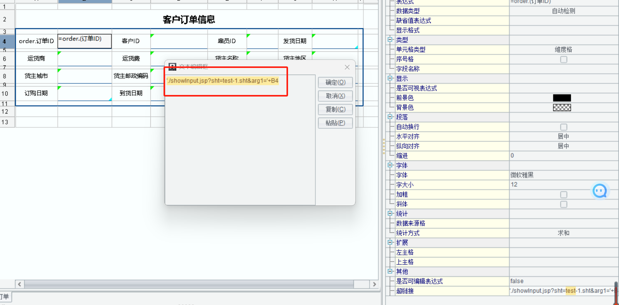The image size is (619, 305).
Task: Open the 数据类型 value 自动检测
Action: (x=564, y=11)
